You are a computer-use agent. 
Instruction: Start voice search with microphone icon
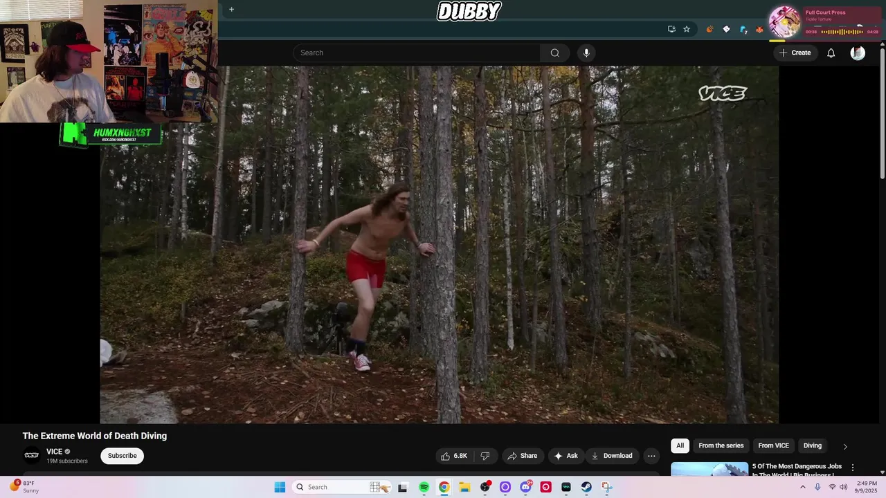pos(586,53)
